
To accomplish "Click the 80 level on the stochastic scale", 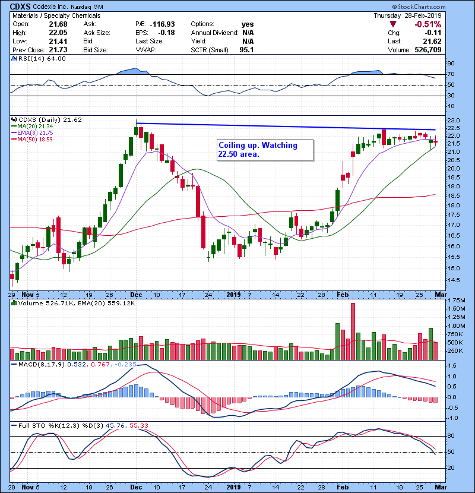I will pos(451,436).
